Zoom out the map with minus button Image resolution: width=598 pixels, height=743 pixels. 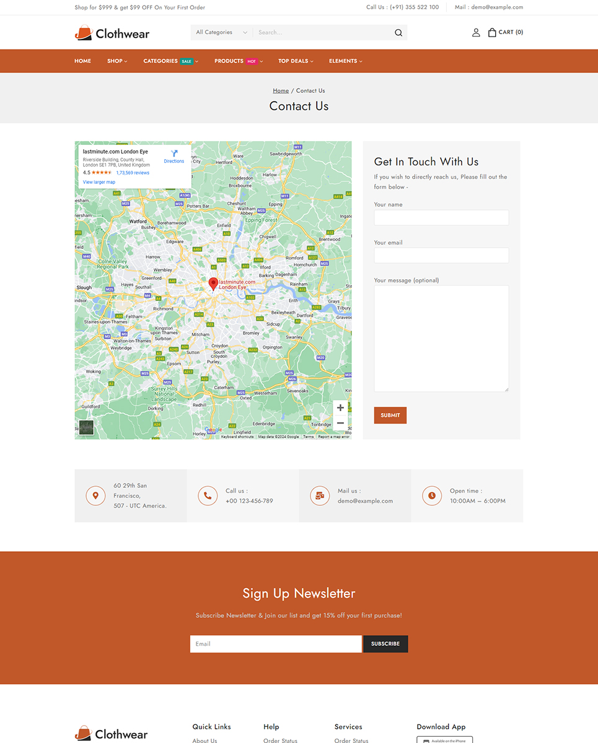click(340, 423)
